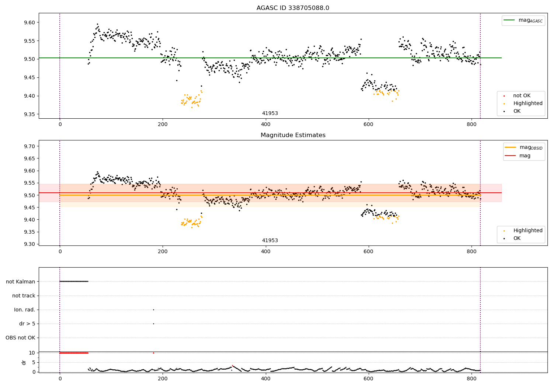Click the 'AGASC ID 338705088.0' plot title
Image resolution: width=553 pixels, height=387 pixels.
coord(293,8)
